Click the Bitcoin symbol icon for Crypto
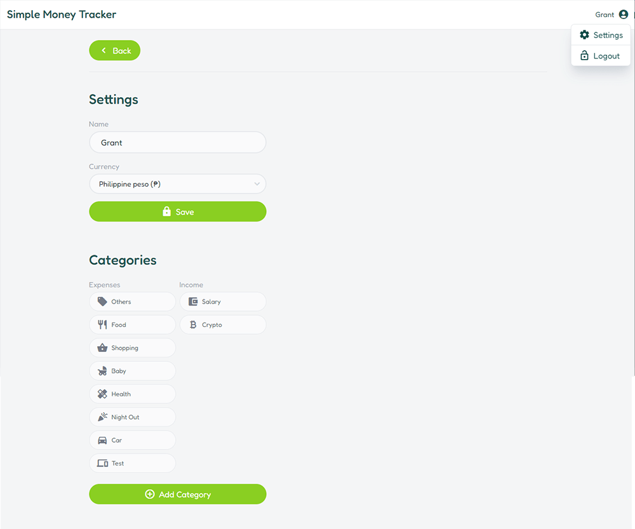 click(x=193, y=325)
